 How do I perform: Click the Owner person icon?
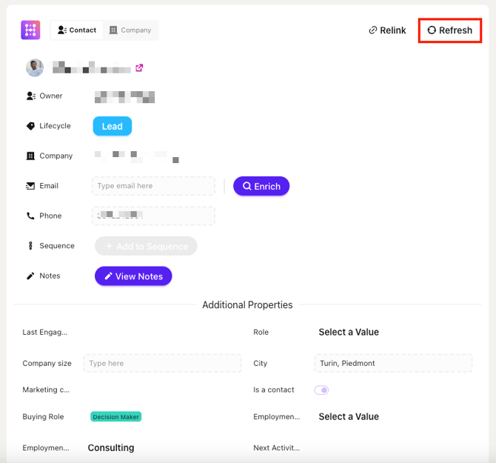30,96
